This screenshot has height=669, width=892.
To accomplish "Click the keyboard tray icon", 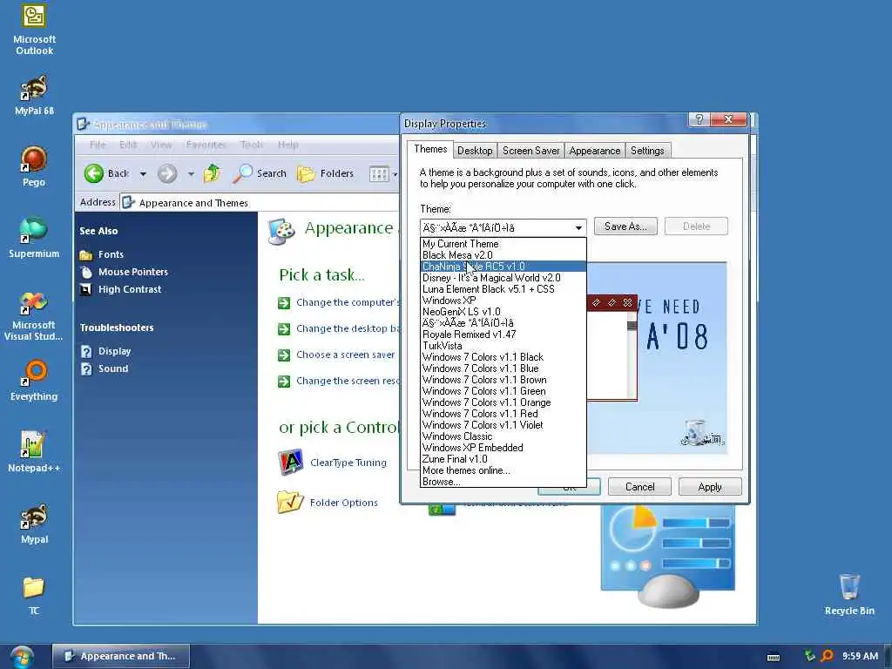I will click(x=774, y=657).
